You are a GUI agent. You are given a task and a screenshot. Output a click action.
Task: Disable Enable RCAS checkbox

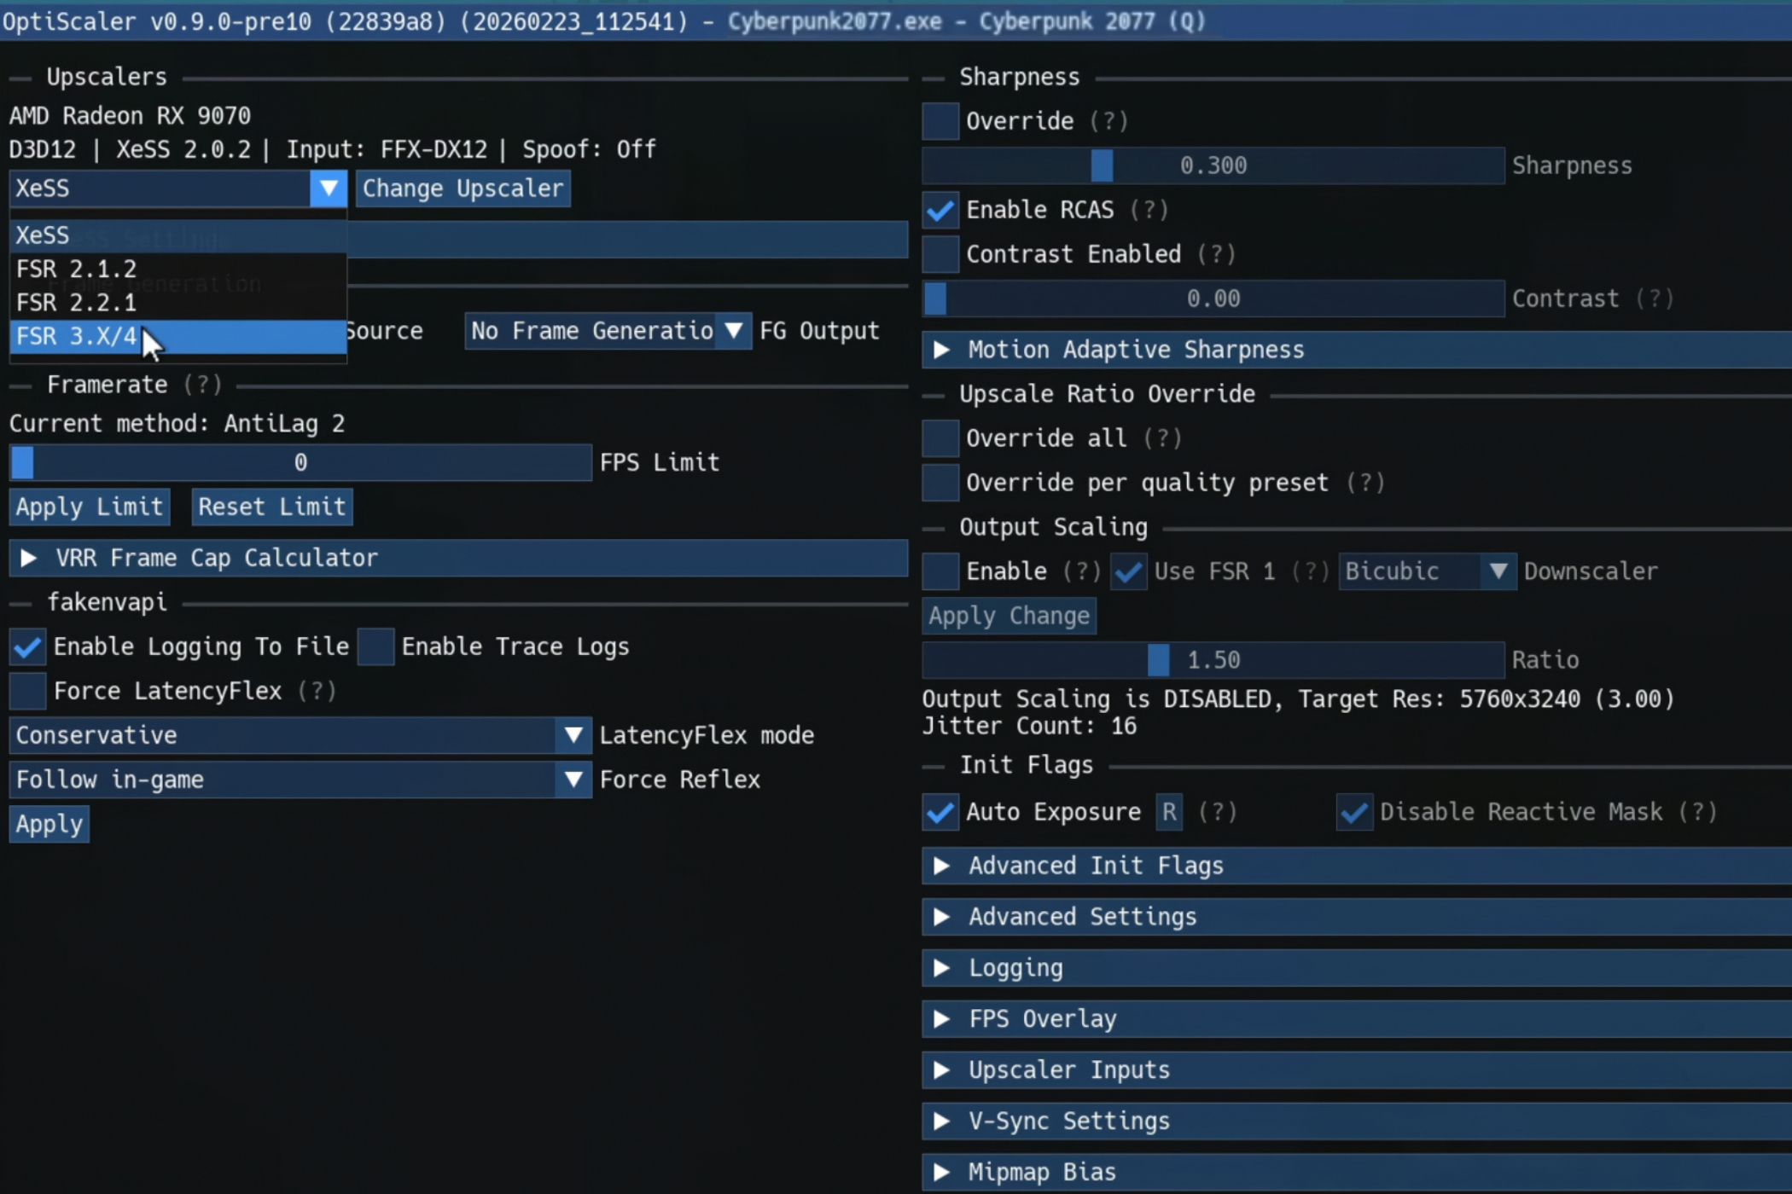940,210
